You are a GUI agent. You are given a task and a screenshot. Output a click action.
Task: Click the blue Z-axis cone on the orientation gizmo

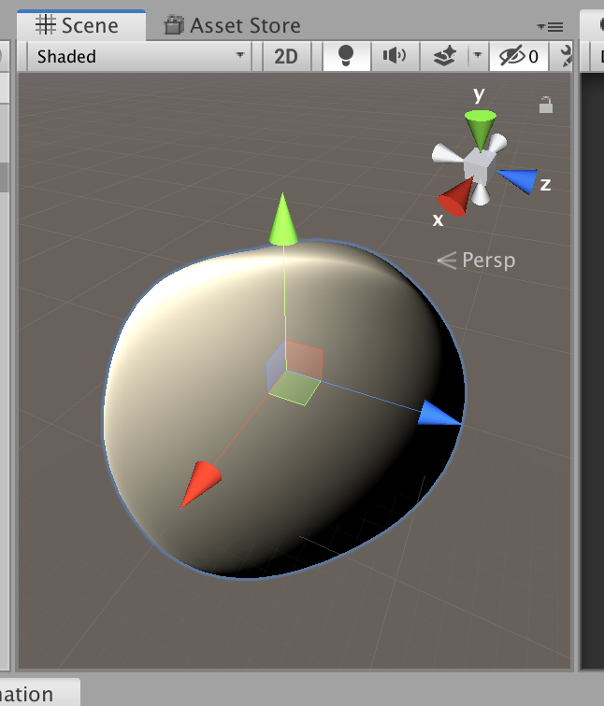[518, 179]
